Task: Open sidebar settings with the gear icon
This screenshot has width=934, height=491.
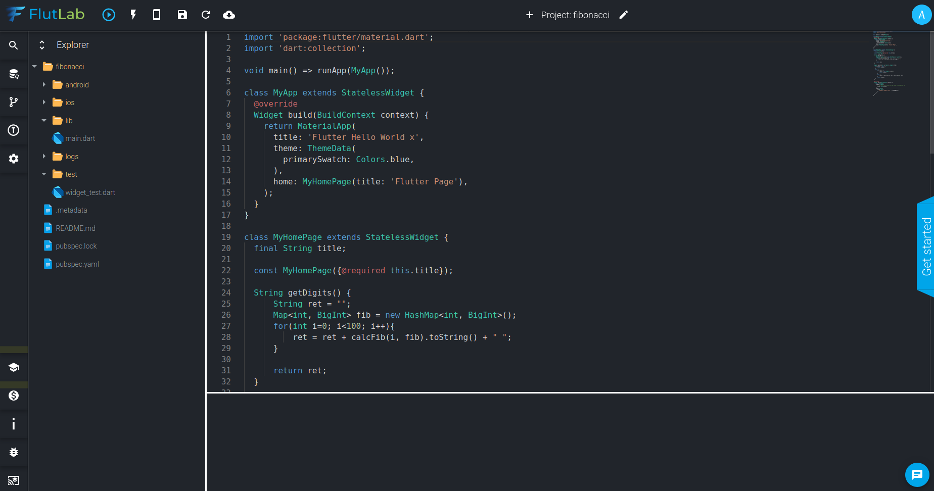Action: (13, 159)
